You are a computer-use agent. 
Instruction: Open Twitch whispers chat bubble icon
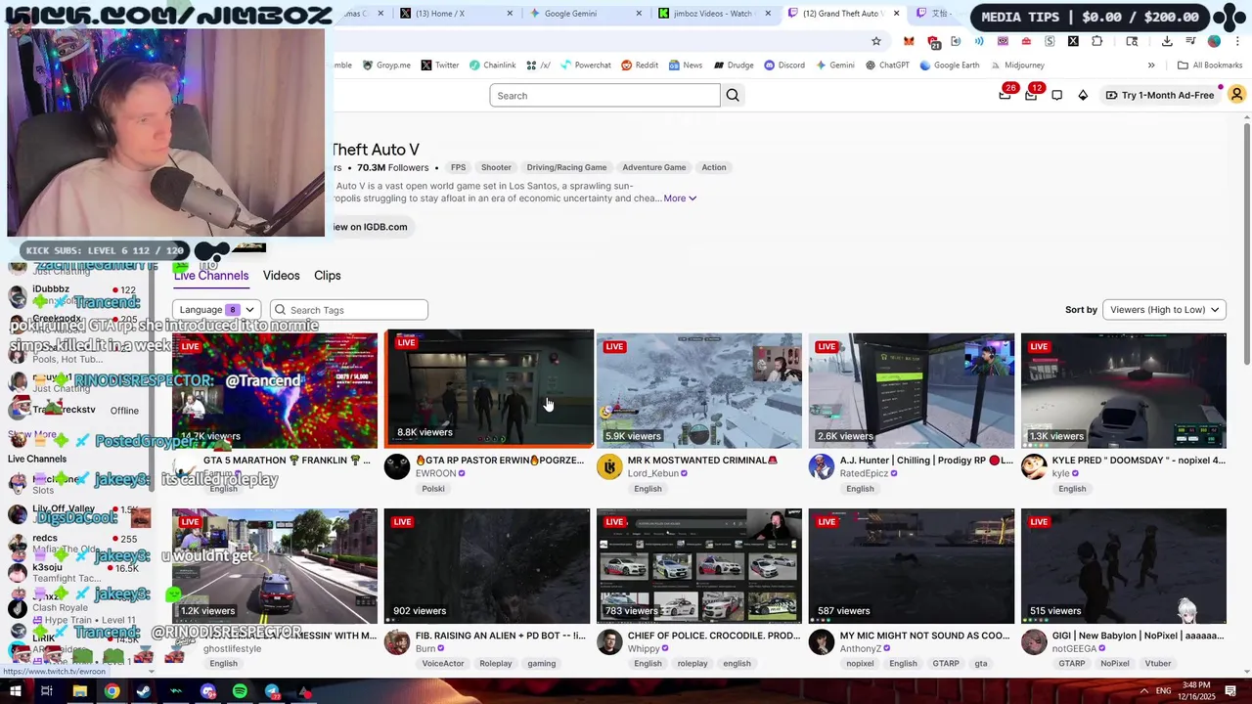click(x=1057, y=95)
